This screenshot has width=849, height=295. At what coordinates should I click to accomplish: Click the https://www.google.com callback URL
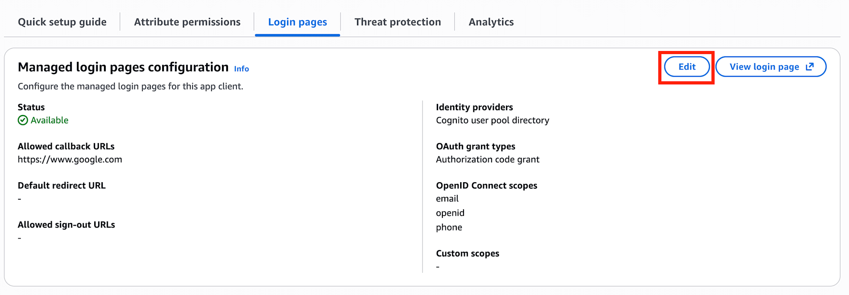(70, 160)
